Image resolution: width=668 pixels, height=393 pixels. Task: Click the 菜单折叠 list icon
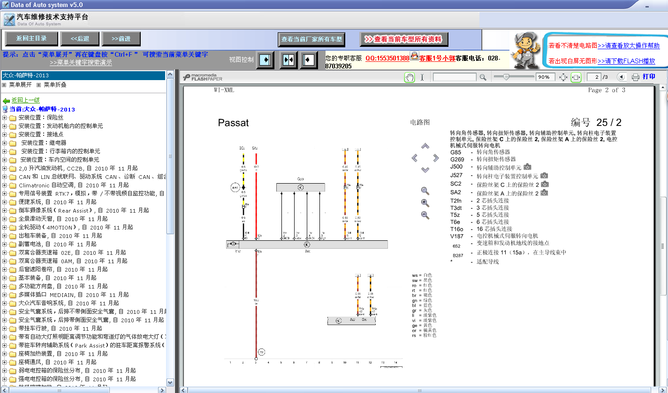pyautogui.click(x=39, y=85)
